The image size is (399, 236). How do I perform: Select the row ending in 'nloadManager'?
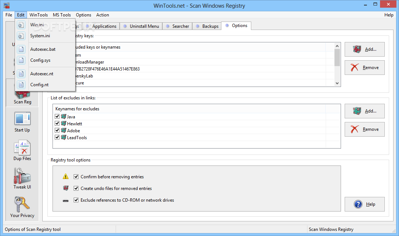click(205, 62)
